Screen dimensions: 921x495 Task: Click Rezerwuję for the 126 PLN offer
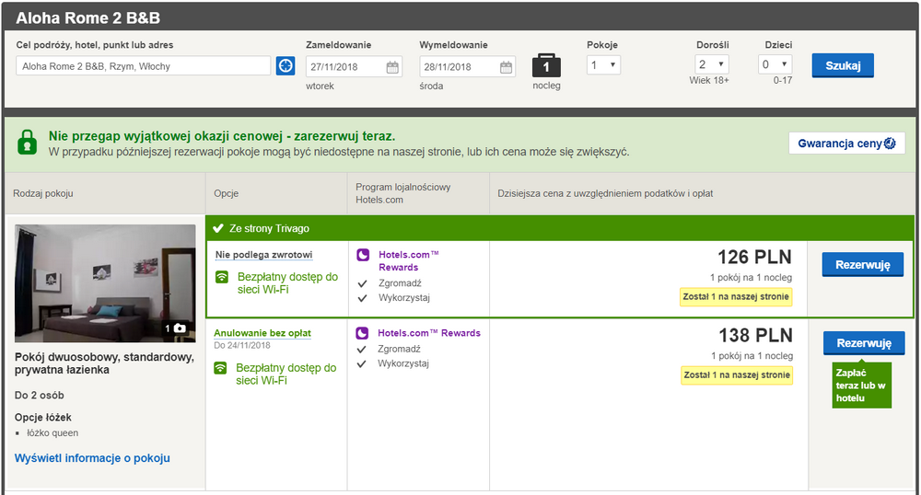863,264
